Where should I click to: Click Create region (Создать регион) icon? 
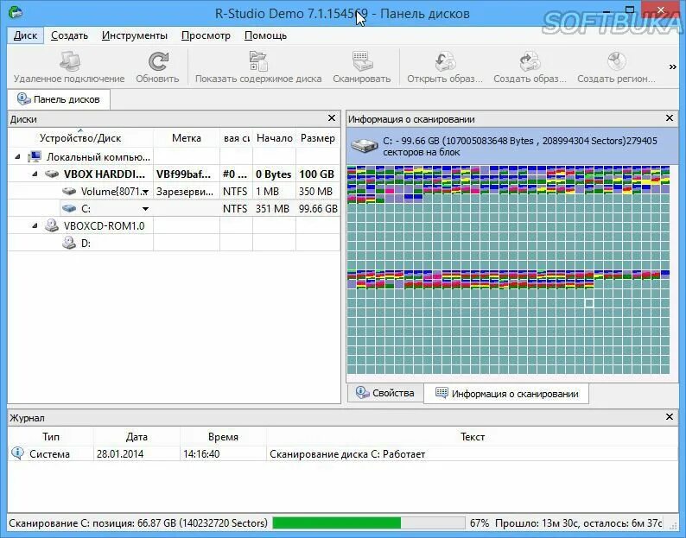(616, 61)
